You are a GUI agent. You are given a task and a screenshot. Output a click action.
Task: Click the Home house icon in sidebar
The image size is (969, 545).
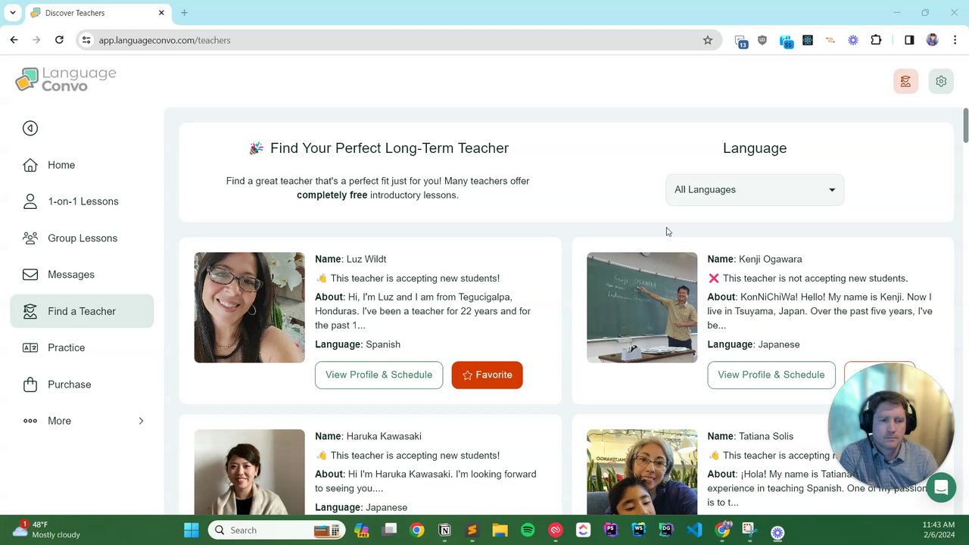point(30,165)
